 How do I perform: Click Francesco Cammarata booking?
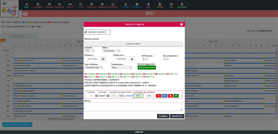tap(71, 61)
